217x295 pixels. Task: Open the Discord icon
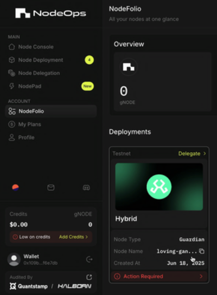tap(86, 187)
